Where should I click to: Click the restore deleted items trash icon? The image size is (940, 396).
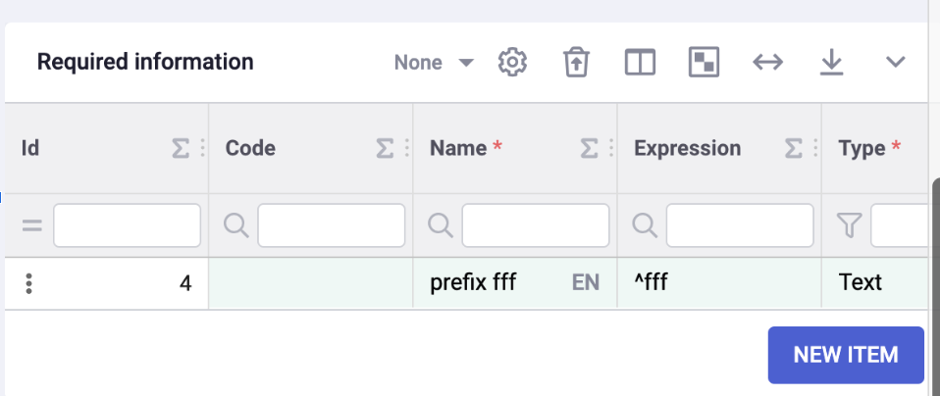pos(574,63)
